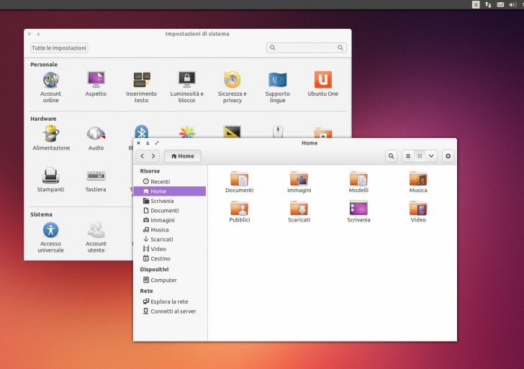The height and width of the screenshot is (369, 524).
Task: Select Scaricati in the sidebar
Action: (x=161, y=240)
